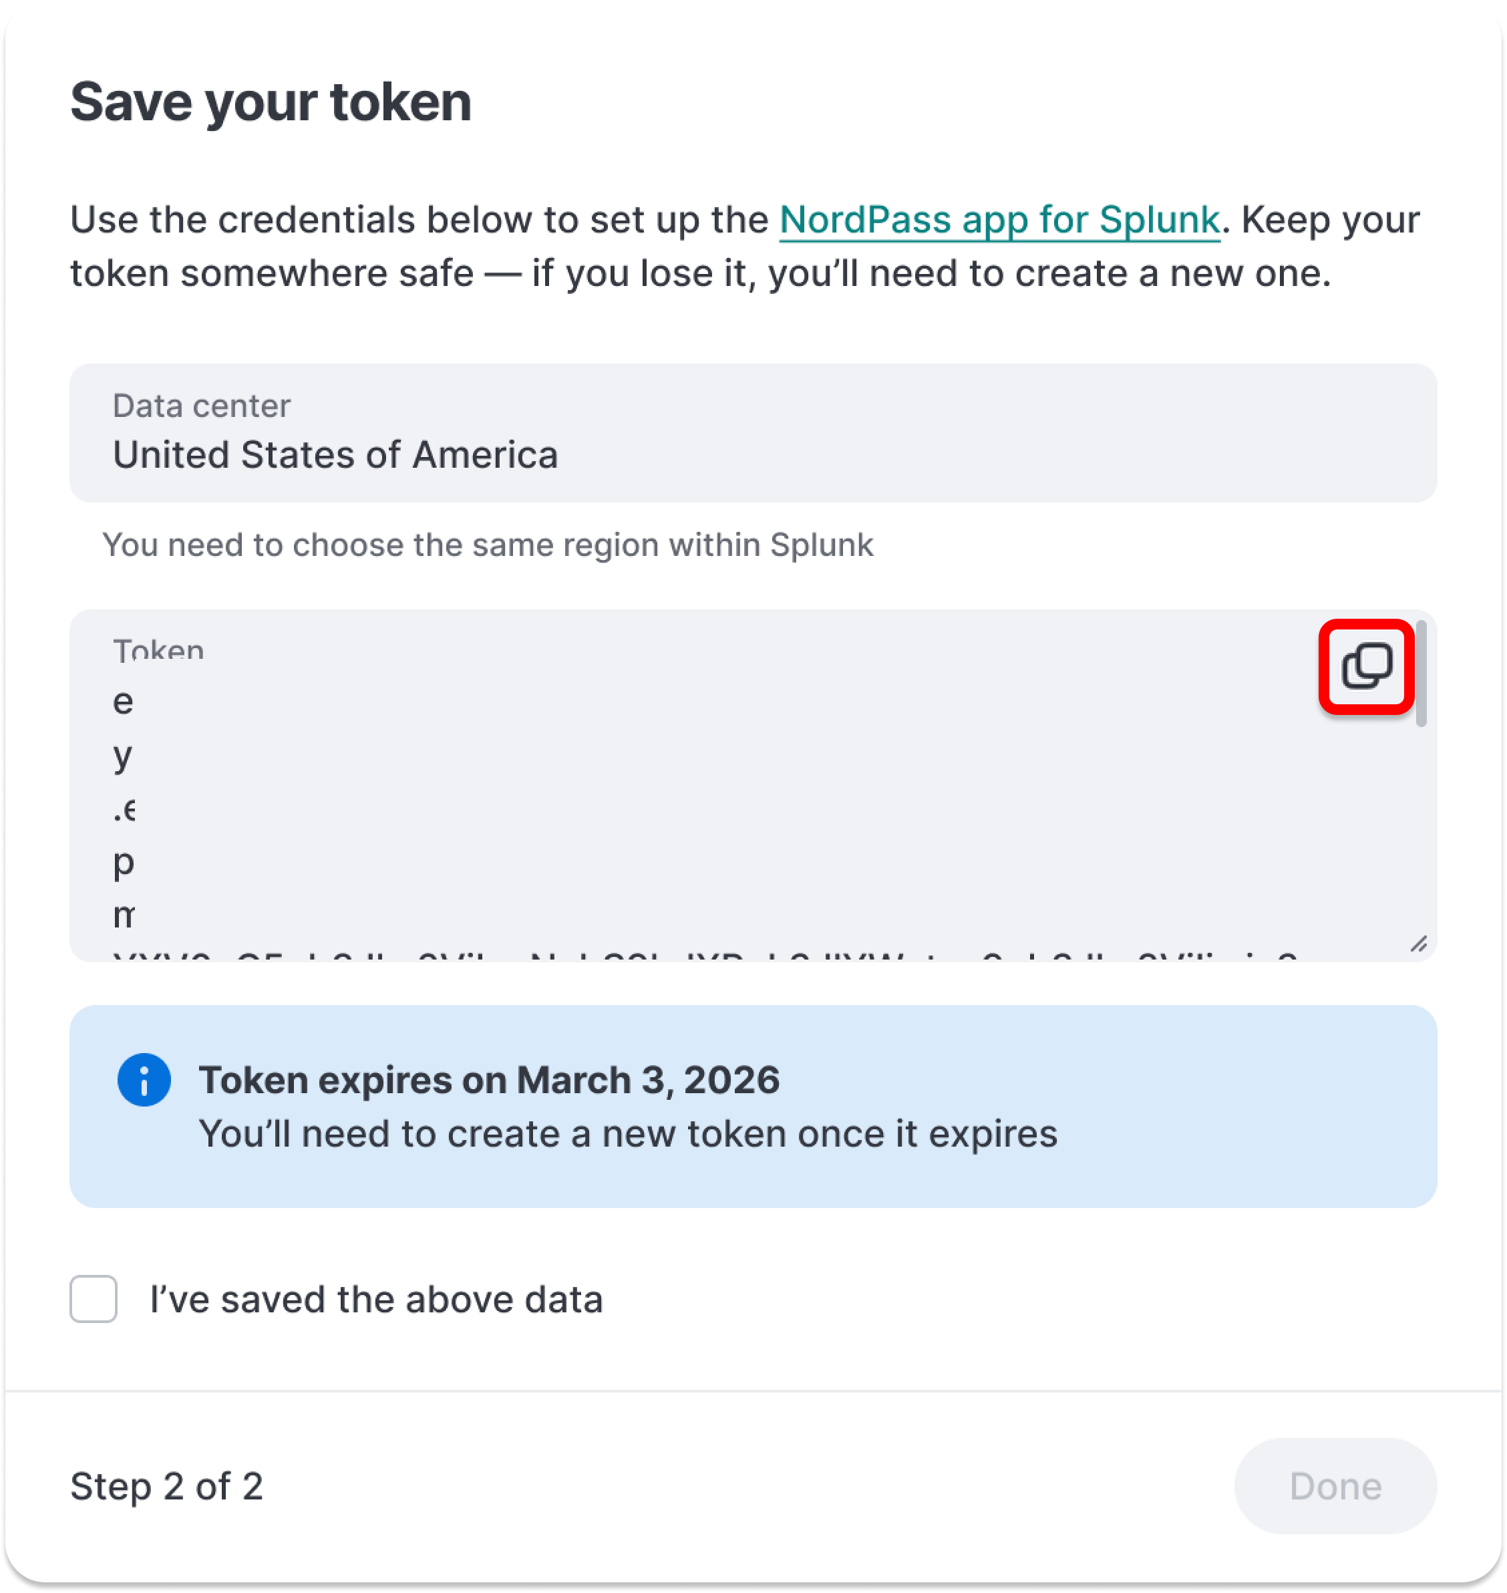The height and width of the screenshot is (1593, 1507).
Task: Copy the token to clipboard
Action: (1365, 666)
